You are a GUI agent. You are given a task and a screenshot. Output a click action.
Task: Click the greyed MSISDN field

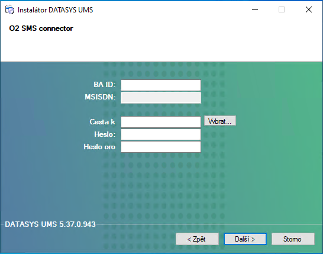161,98
